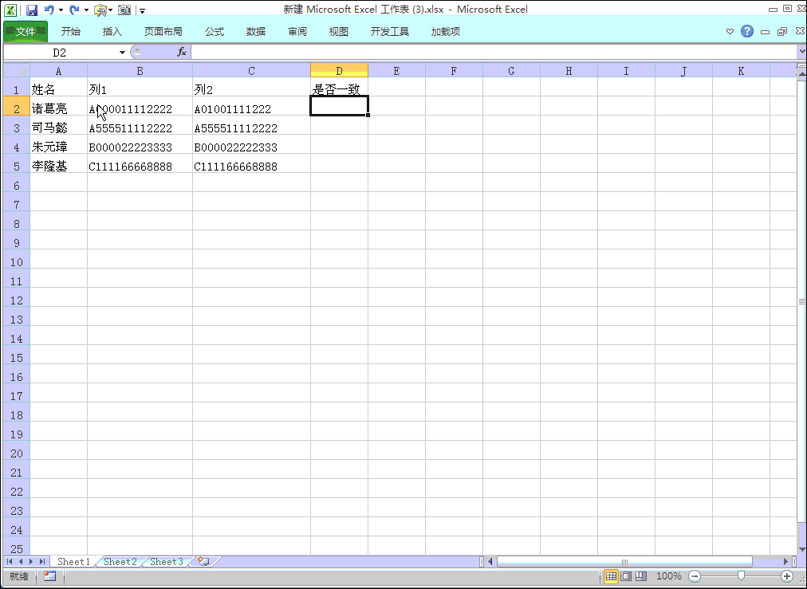This screenshot has width=807, height=589.
Task: Select column B header
Action: coord(140,70)
